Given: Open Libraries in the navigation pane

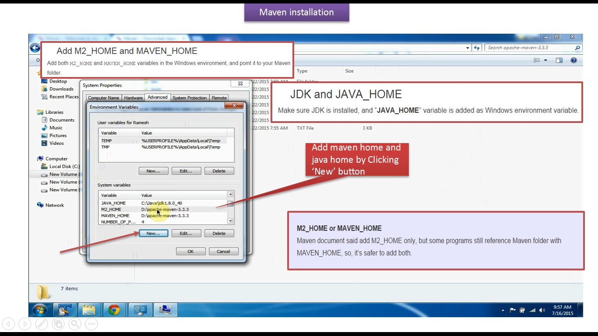Looking at the screenshot, I should pos(50,112).
